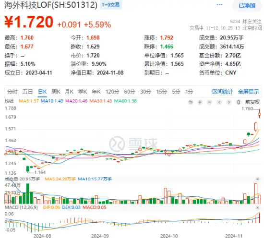This screenshot has height=240, width=264.
Task: Open the 全屏显示 fullscreen link
Action: 249,92
